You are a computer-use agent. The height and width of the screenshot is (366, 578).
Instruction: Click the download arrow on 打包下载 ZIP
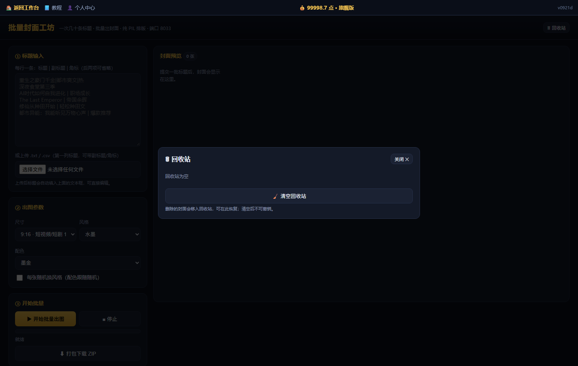62,354
